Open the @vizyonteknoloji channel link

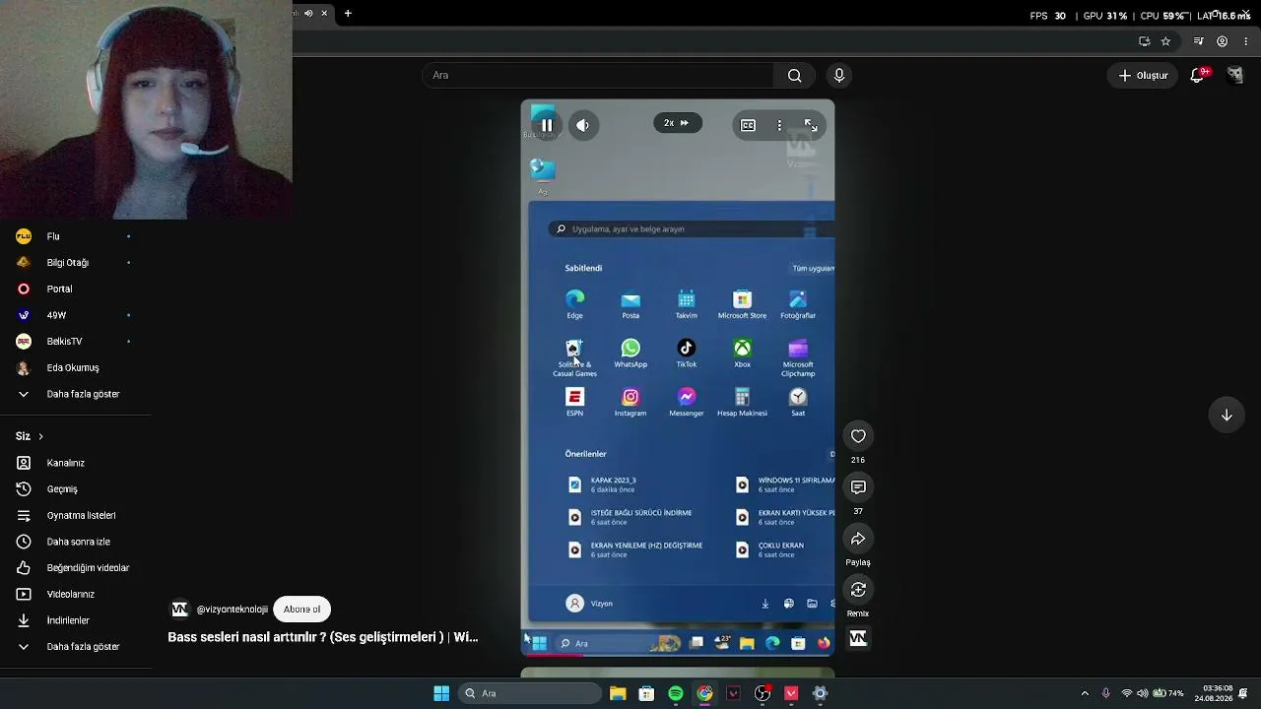[x=232, y=610]
